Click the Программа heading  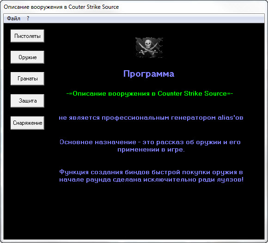149,74
